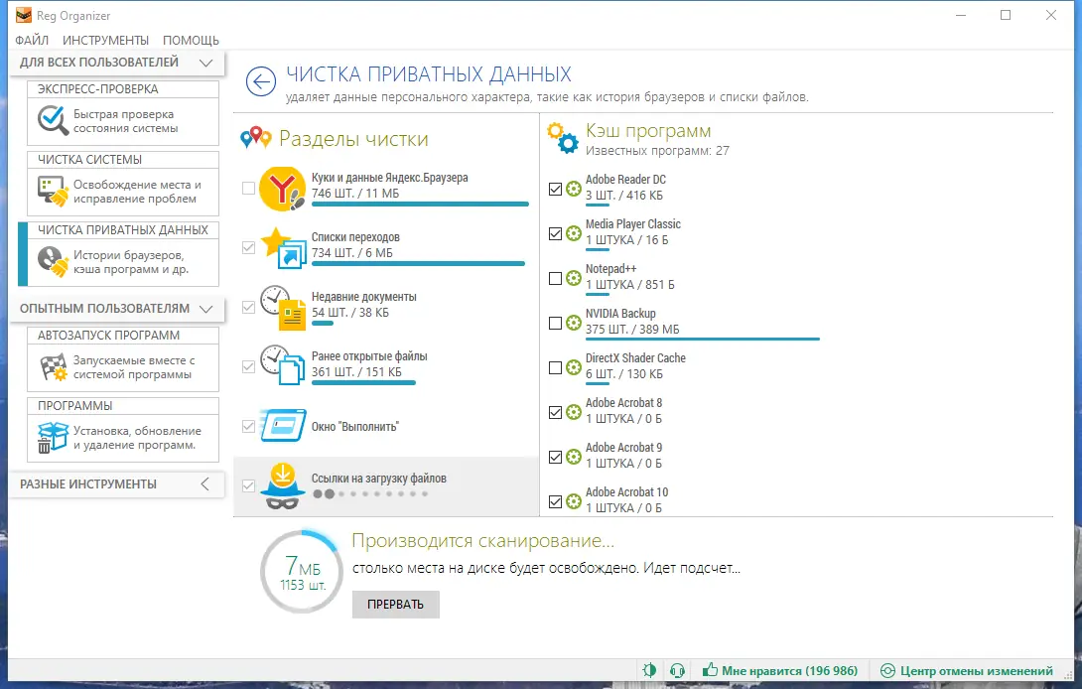
Task: Click the gear icon next to Adobe Reader DC
Action: tap(574, 189)
